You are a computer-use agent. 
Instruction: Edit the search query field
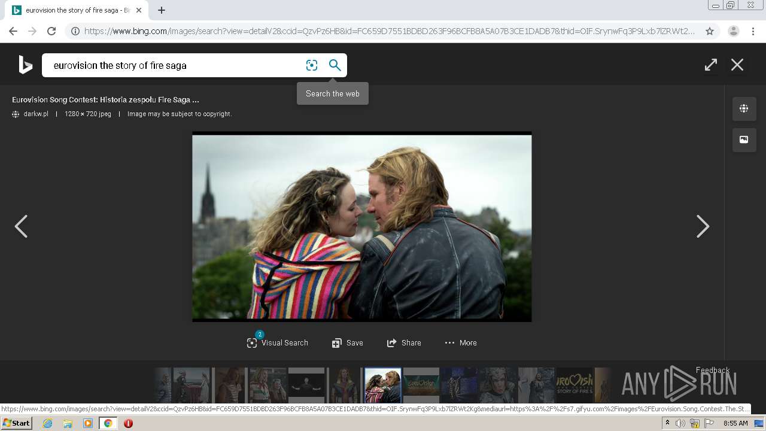[x=174, y=65]
